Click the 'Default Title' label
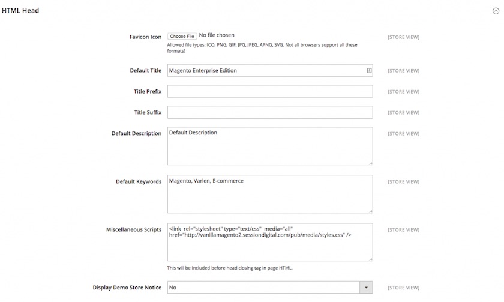 coord(146,70)
